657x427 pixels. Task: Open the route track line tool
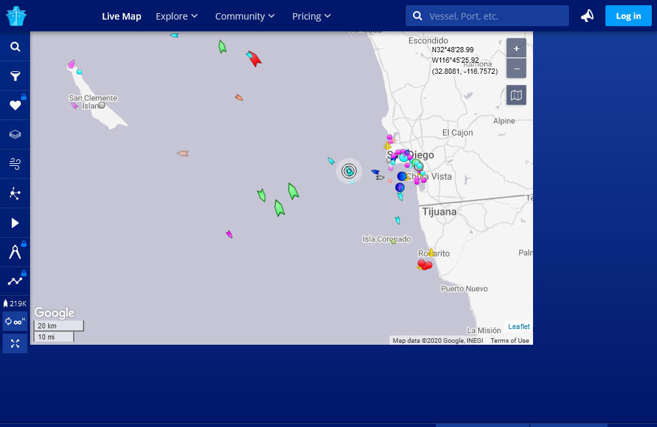[x=15, y=281]
